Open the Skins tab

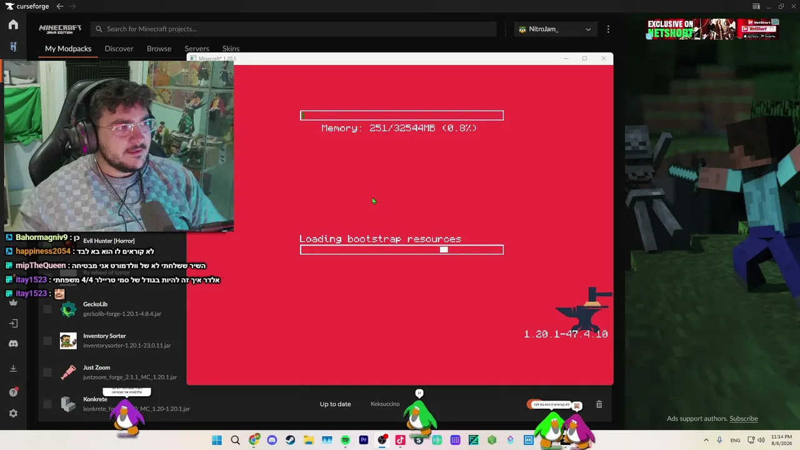[231, 49]
